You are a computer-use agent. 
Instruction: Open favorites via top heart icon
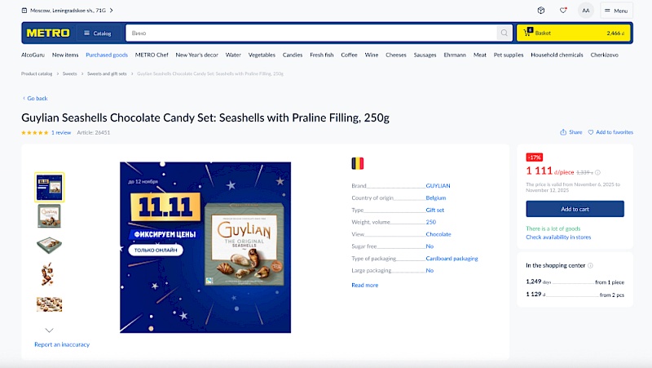562,11
